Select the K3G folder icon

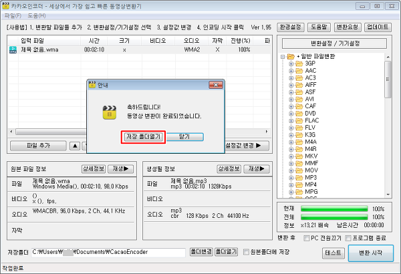(299, 135)
